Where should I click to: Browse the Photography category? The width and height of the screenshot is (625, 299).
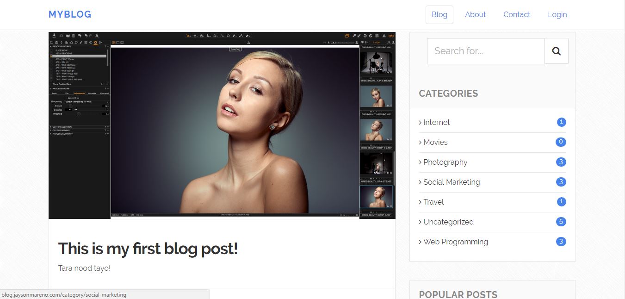pos(445,162)
